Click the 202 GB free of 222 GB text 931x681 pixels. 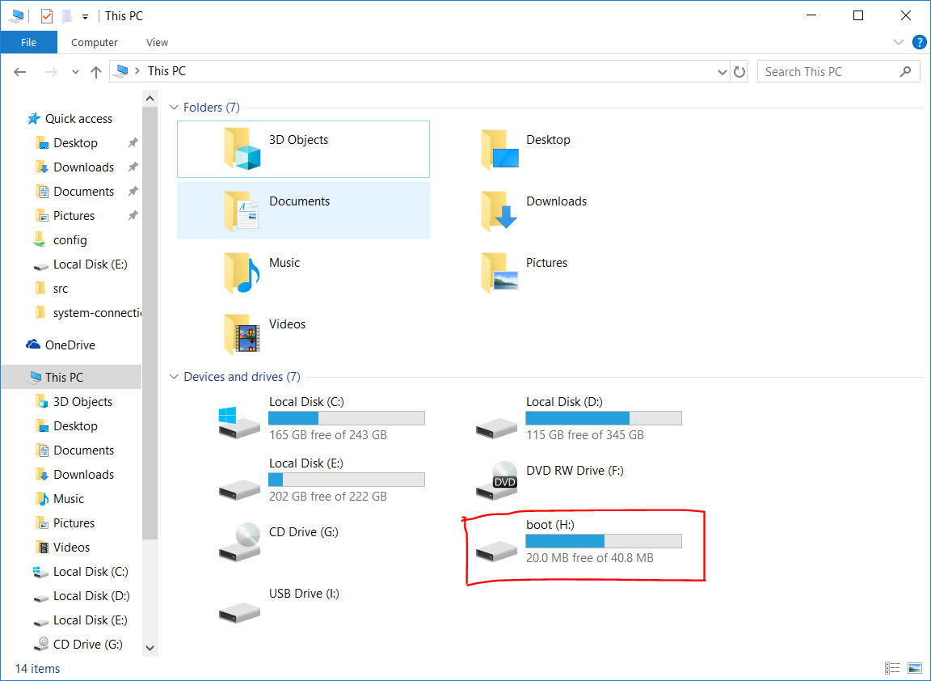328,497
